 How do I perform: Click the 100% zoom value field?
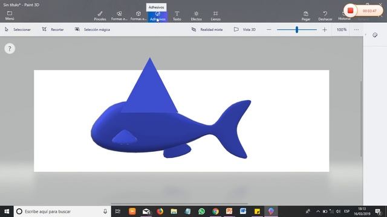[x=342, y=30]
